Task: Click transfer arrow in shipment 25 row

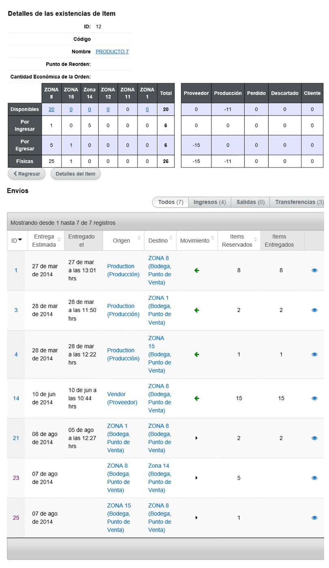Action: (197, 518)
